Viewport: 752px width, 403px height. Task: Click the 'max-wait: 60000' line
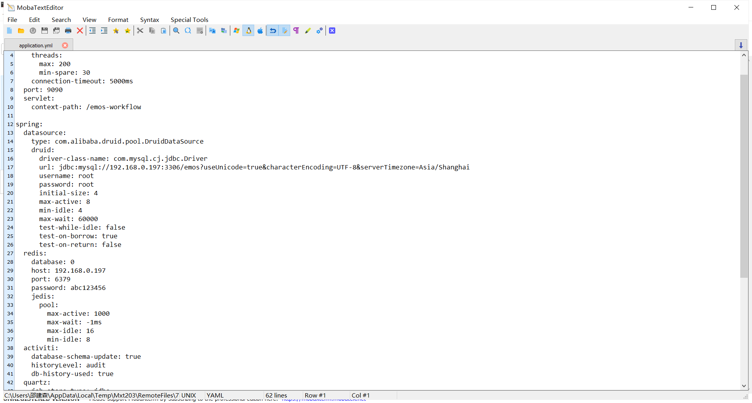pos(69,219)
